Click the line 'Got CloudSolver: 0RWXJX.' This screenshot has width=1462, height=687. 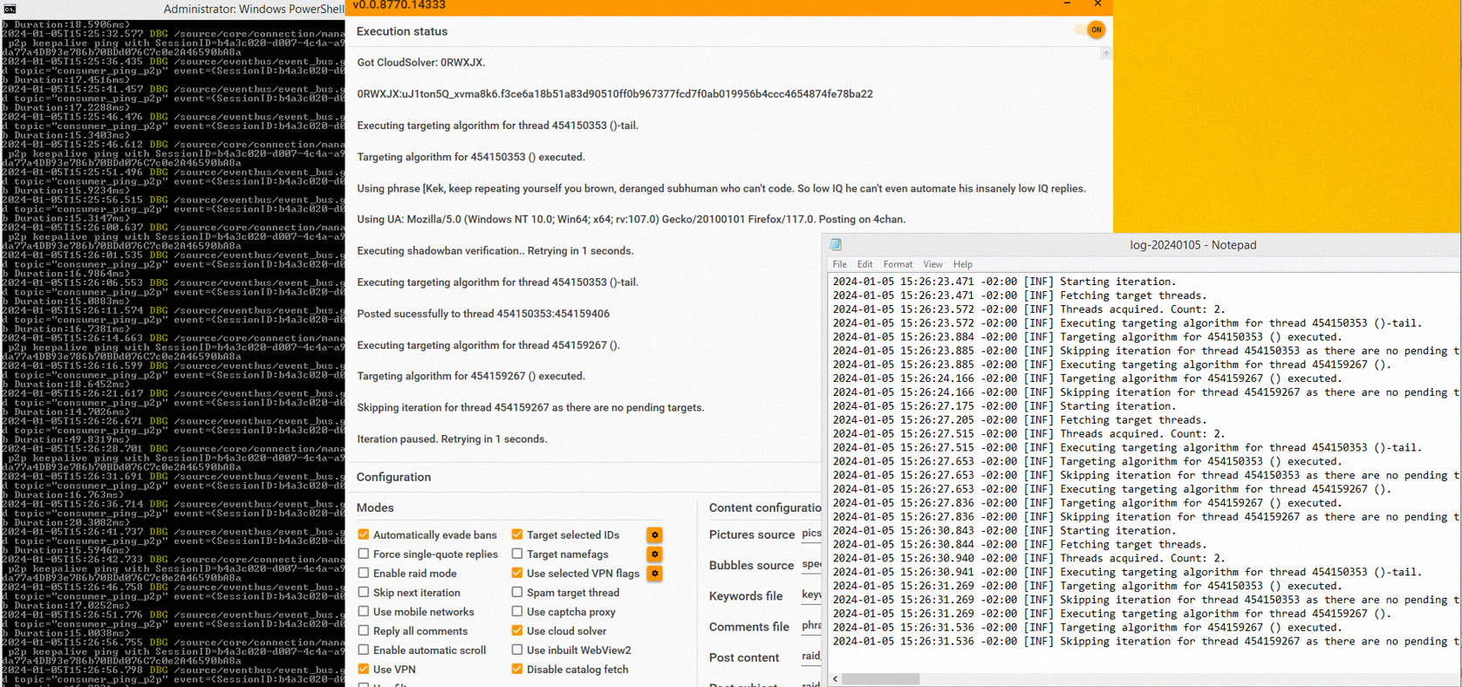pos(420,63)
